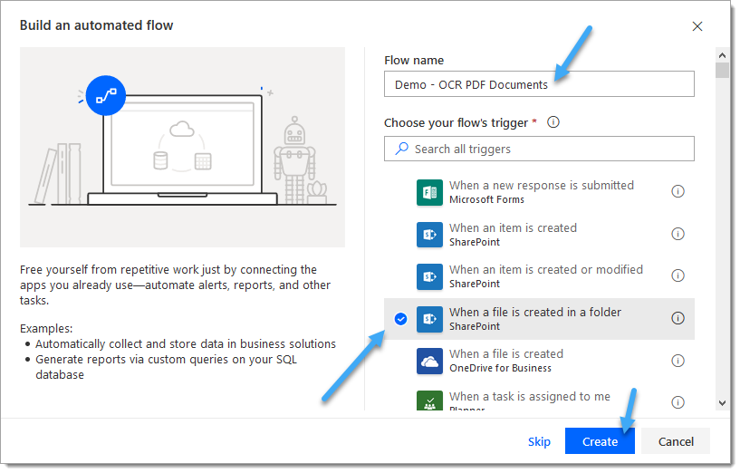Image resolution: width=740 pixels, height=473 pixels.
Task: Click the Skip link
Action: tap(539, 441)
